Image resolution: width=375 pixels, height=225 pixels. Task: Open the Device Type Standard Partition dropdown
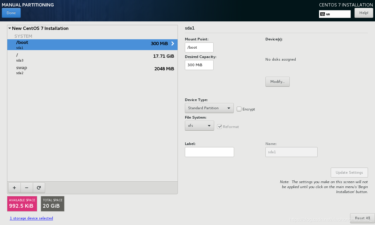(209, 108)
